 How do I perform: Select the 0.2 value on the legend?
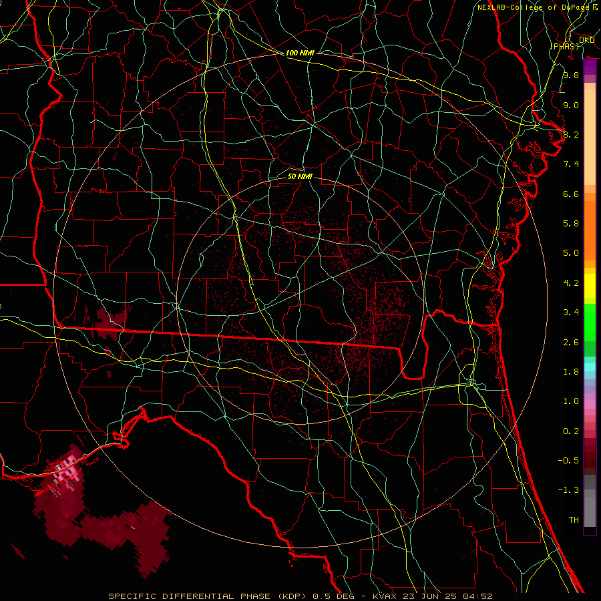click(571, 431)
